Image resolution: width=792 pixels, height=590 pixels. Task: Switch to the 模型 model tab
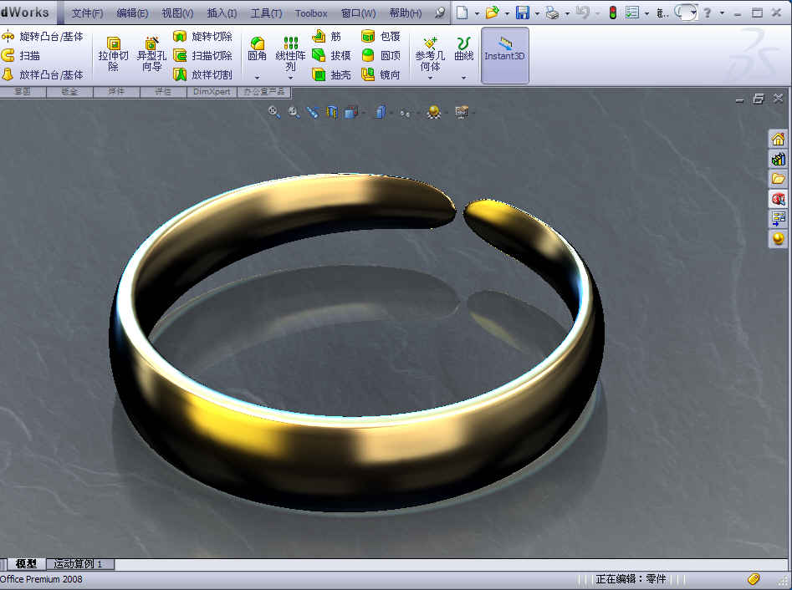(x=26, y=564)
